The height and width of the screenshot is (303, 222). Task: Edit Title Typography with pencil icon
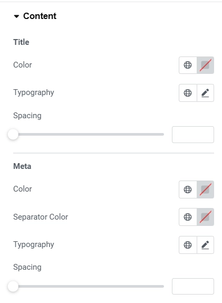206,93
